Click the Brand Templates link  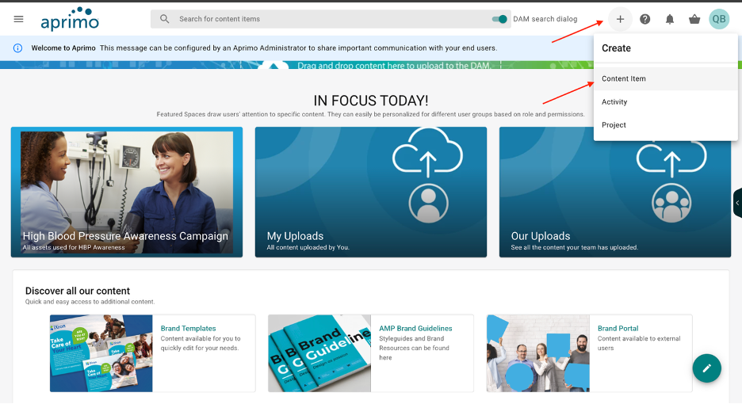pos(188,328)
